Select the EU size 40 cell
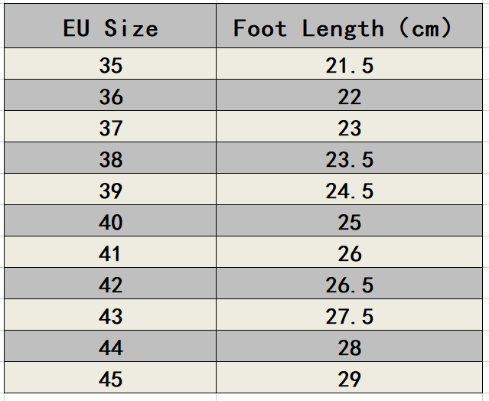Image resolution: width=489 pixels, height=401 pixels. [x=110, y=222]
